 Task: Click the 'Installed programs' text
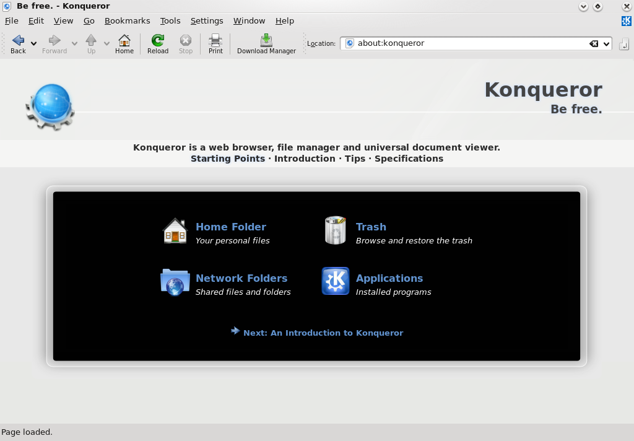393,292
